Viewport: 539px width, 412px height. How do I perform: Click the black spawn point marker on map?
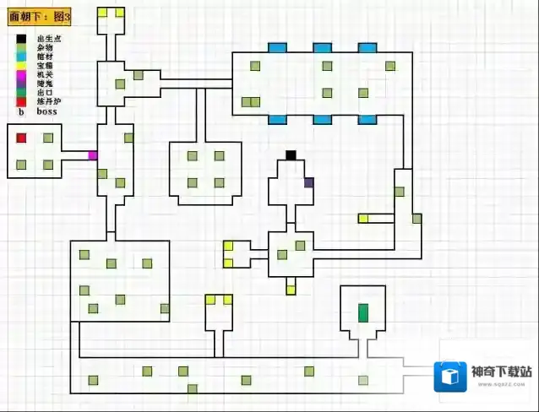291,154
